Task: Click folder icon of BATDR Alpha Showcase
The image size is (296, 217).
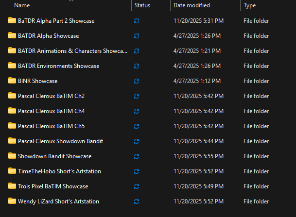Action: click(x=12, y=35)
